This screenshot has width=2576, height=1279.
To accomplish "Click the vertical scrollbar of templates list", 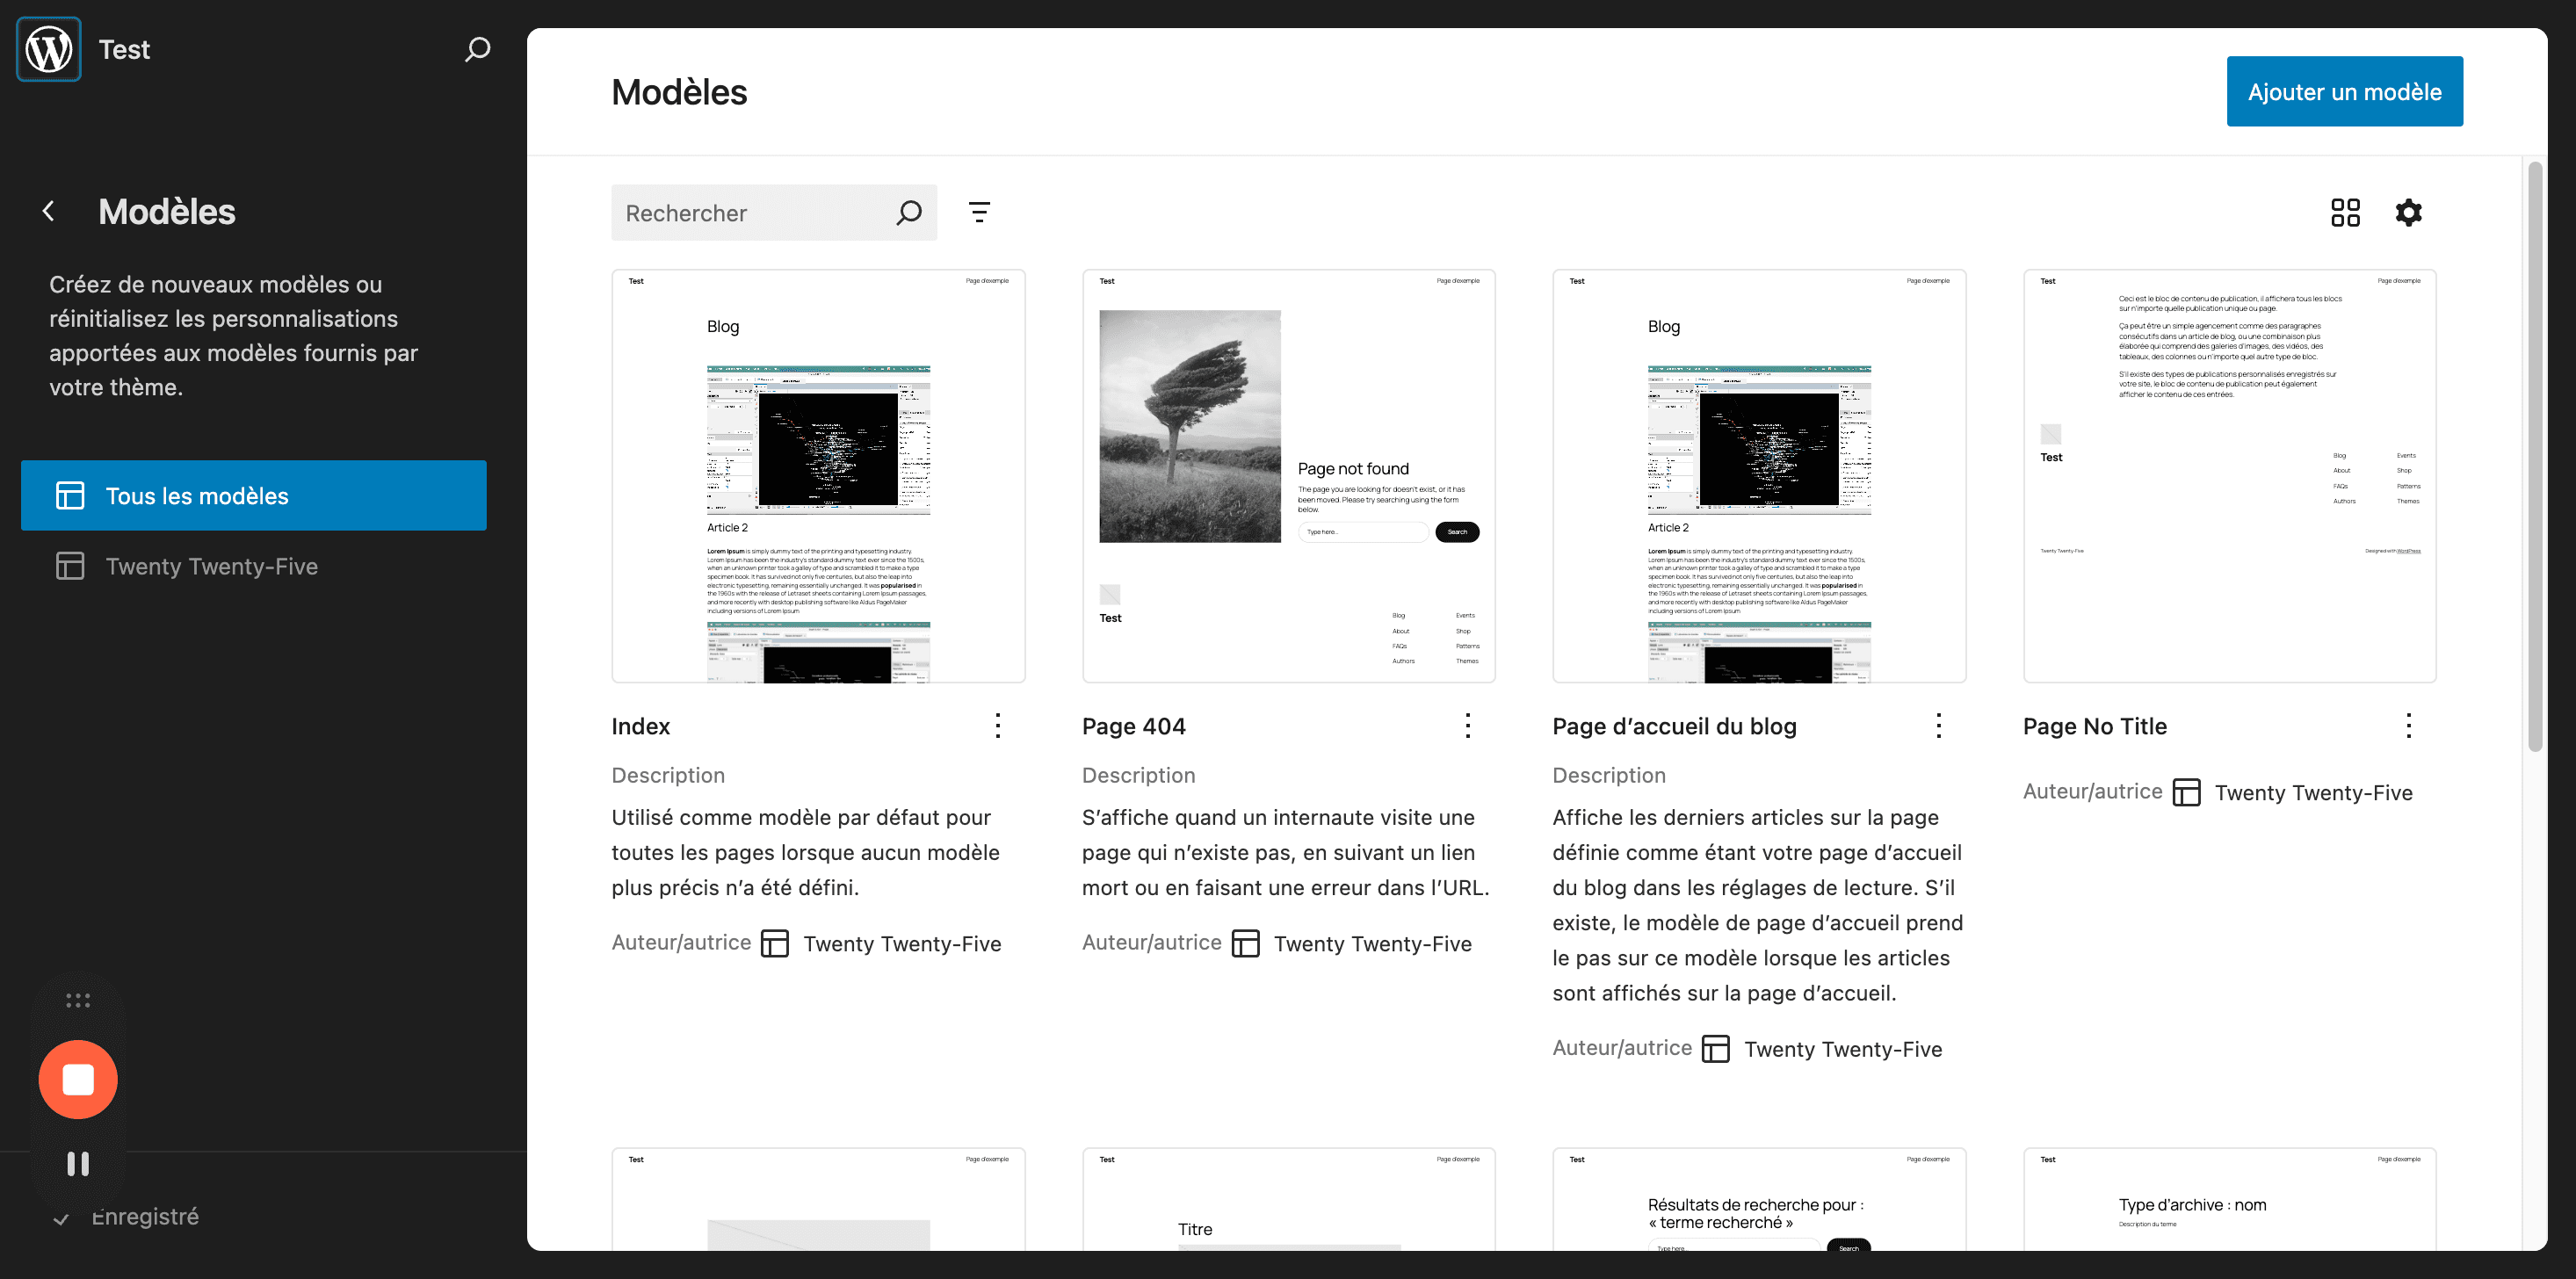I will pos(2534,456).
